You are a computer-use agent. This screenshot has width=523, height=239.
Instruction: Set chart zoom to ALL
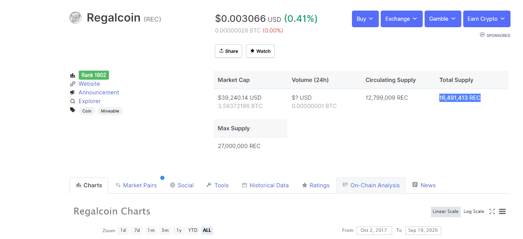[x=207, y=230]
